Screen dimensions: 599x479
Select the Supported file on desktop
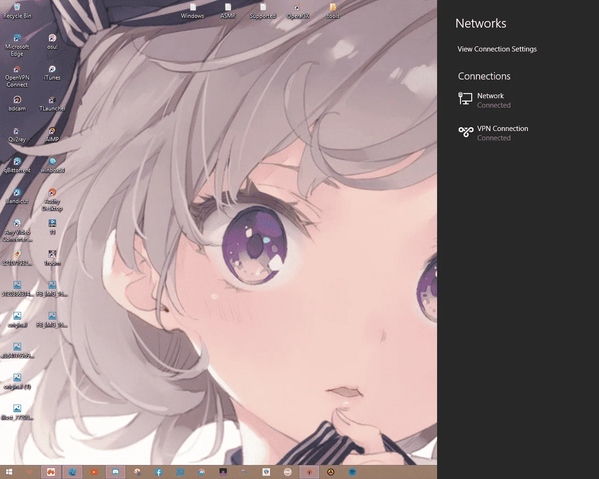263,11
